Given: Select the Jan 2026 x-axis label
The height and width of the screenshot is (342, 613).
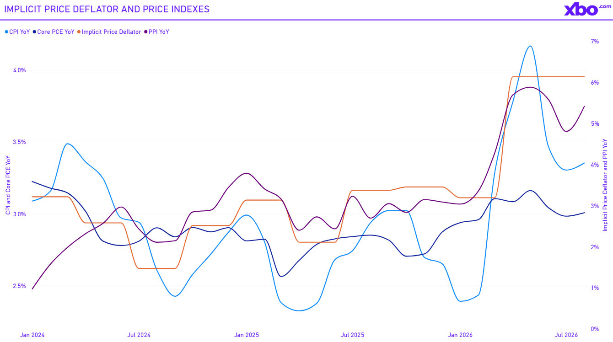Looking at the screenshot, I should [460, 335].
